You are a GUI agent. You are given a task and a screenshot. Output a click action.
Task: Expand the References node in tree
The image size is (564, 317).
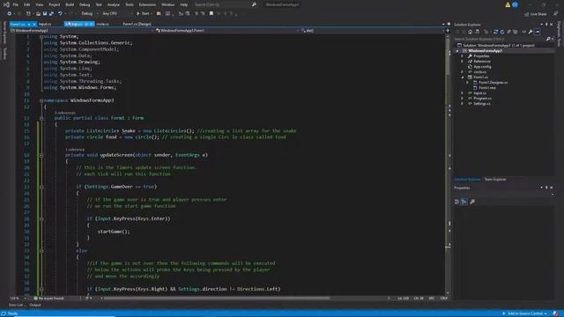click(463, 62)
